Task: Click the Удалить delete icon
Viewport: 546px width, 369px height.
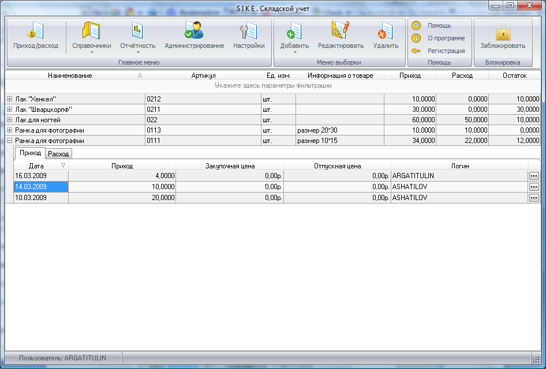Action: tap(386, 36)
